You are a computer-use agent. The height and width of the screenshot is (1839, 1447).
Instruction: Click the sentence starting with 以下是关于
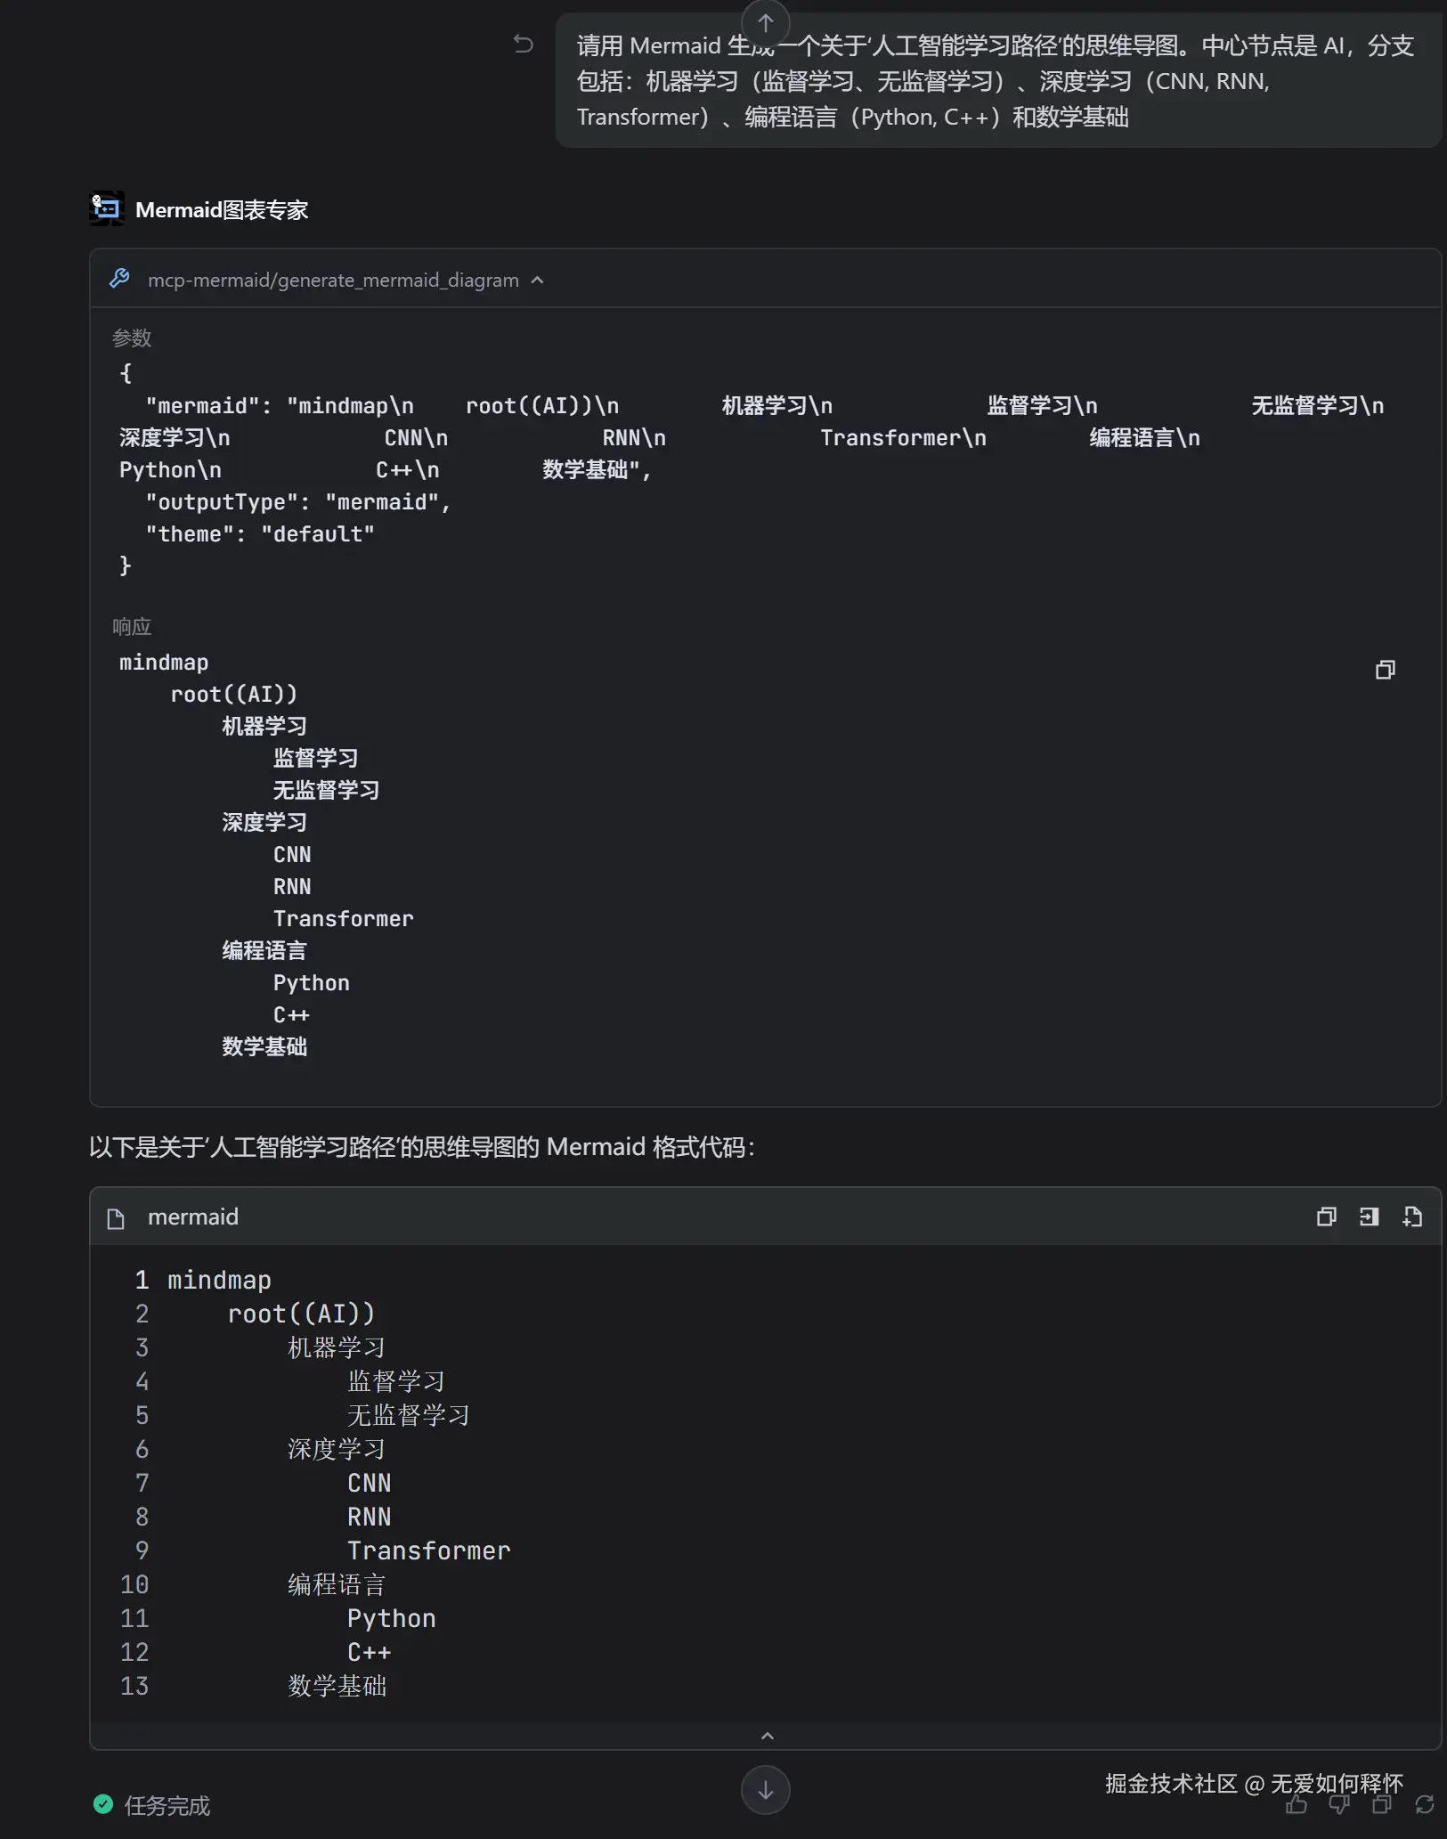422,1147
